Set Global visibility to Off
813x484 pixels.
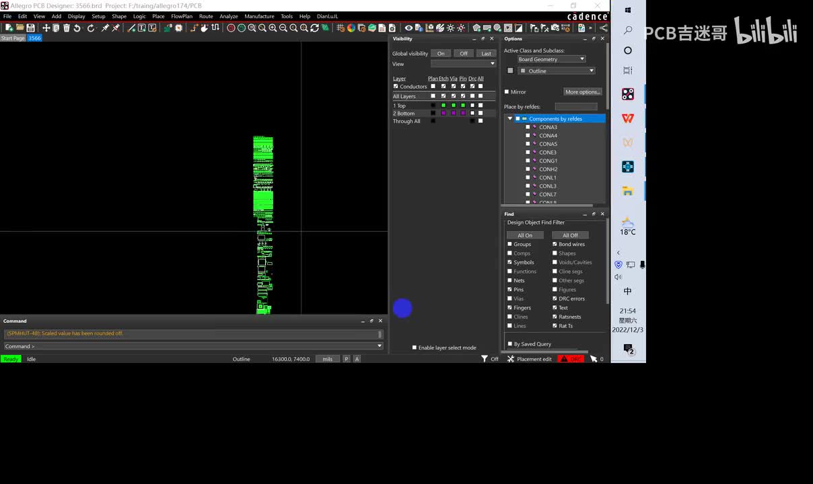pyautogui.click(x=464, y=53)
